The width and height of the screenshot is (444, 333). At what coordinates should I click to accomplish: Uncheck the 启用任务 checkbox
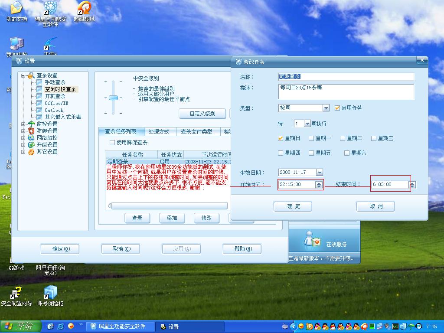[338, 108]
